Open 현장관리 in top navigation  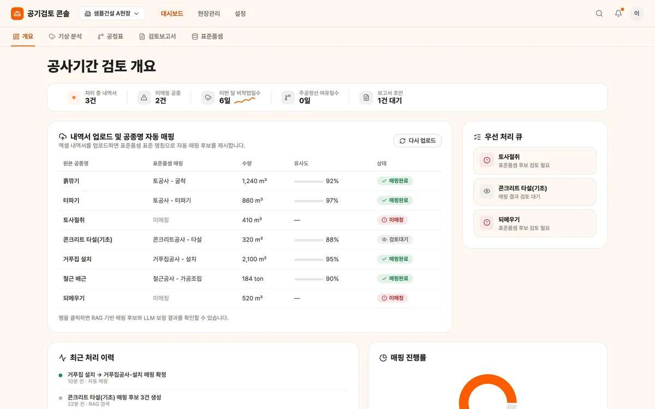pyautogui.click(x=209, y=14)
